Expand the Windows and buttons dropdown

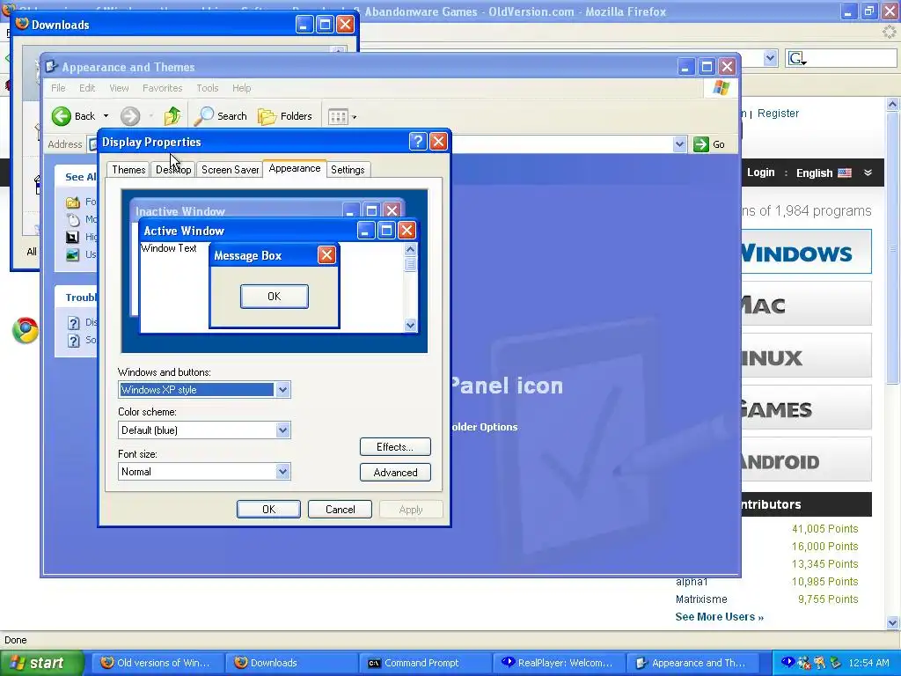tap(282, 390)
